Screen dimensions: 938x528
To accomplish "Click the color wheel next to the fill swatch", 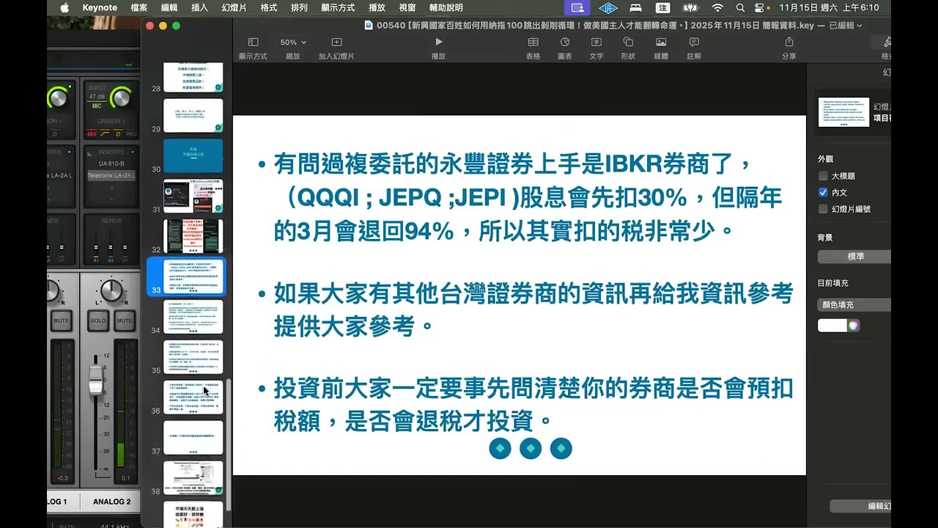I will click(x=854, y=326).
